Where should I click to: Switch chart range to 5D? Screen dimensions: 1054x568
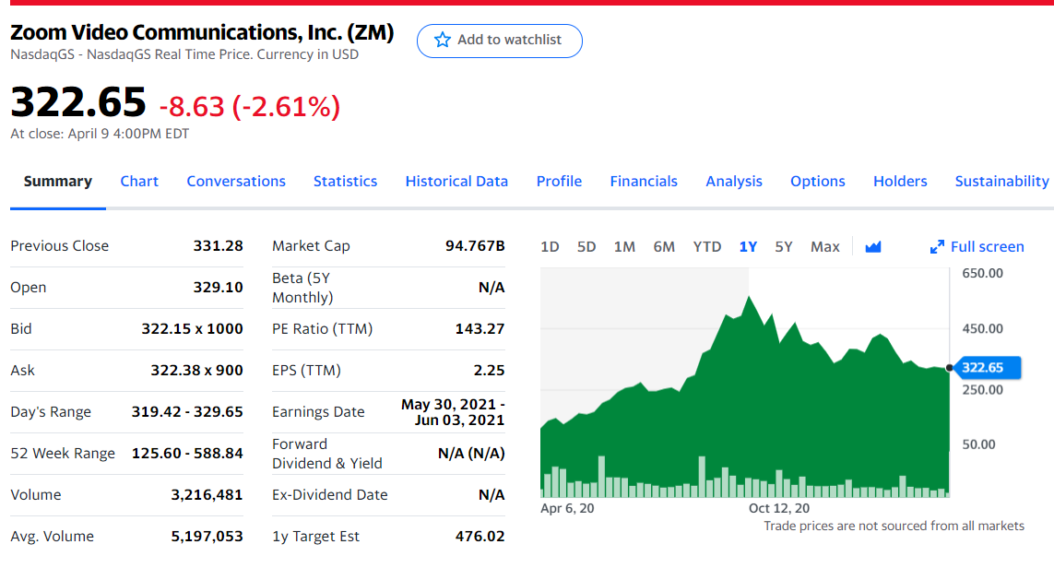tap(586, 246)
